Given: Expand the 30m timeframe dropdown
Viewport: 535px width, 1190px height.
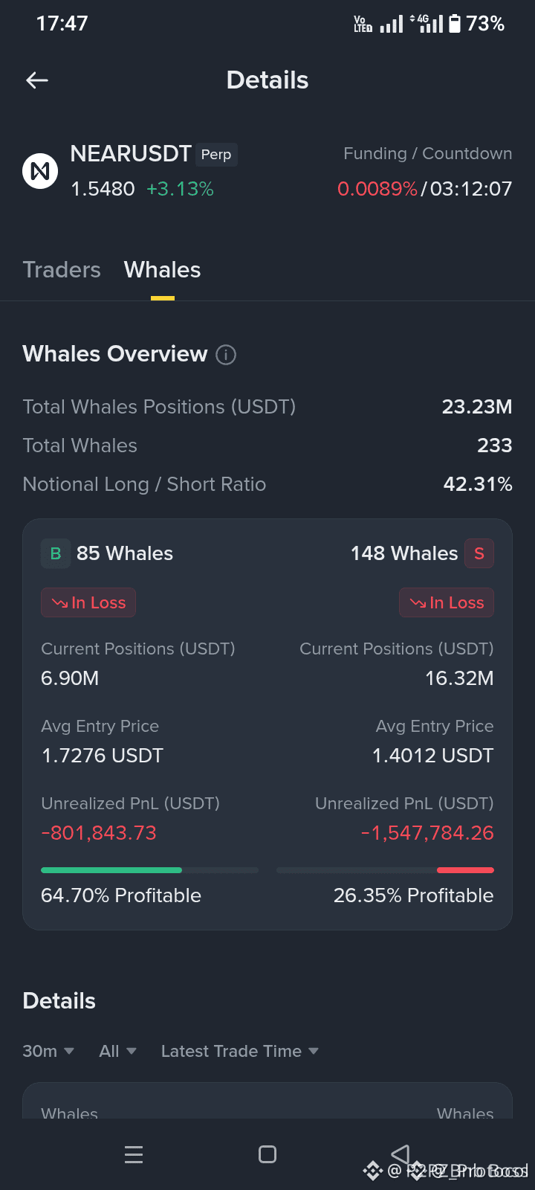Looking at the screenshot, I should coord(48,1051).
